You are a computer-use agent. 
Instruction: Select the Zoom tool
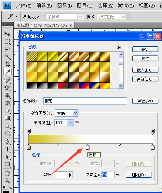tap(7, 181)
